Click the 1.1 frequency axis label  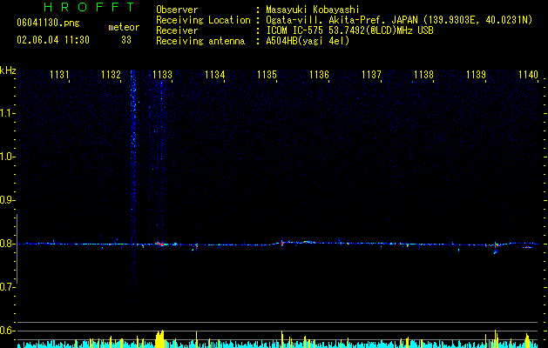click(7, 113)
